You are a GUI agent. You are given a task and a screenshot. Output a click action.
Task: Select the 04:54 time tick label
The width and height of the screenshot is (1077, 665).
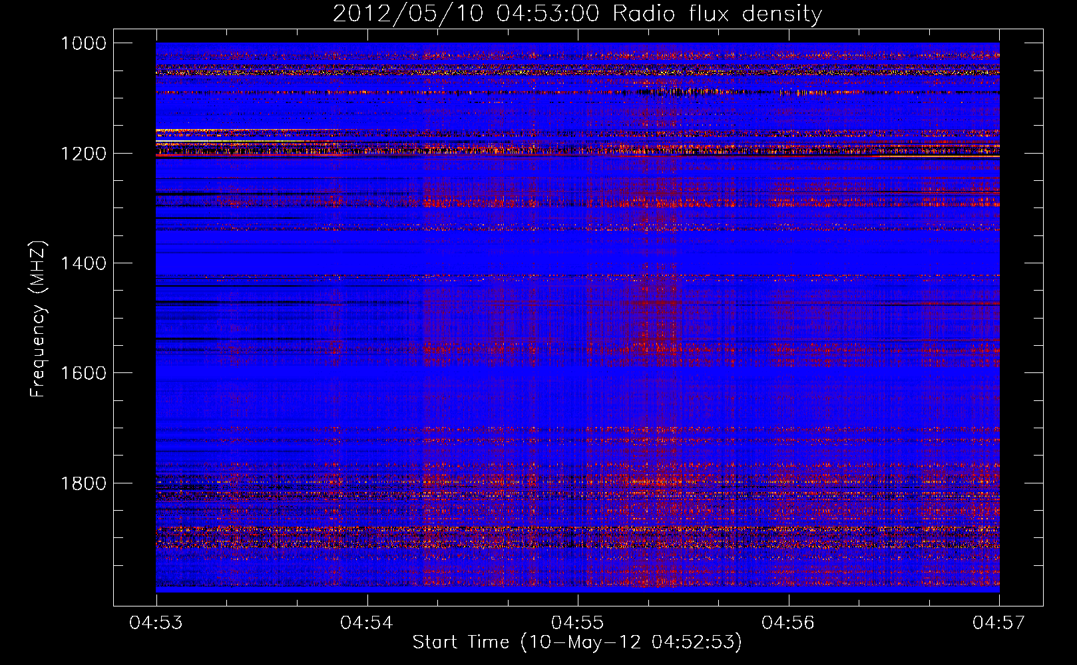[367, 622]
